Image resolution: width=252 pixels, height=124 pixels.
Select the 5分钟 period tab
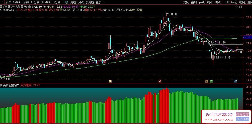pos(25,2)
